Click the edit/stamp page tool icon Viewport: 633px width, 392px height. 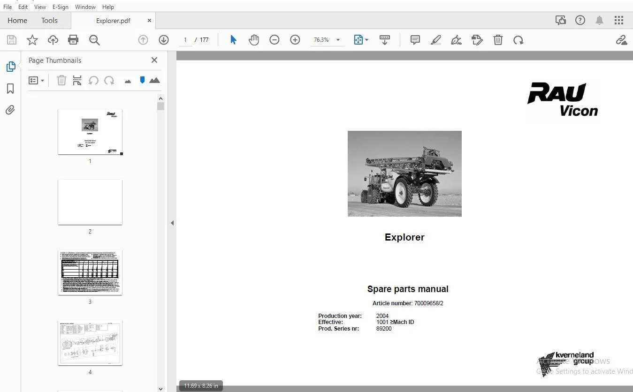477,40
